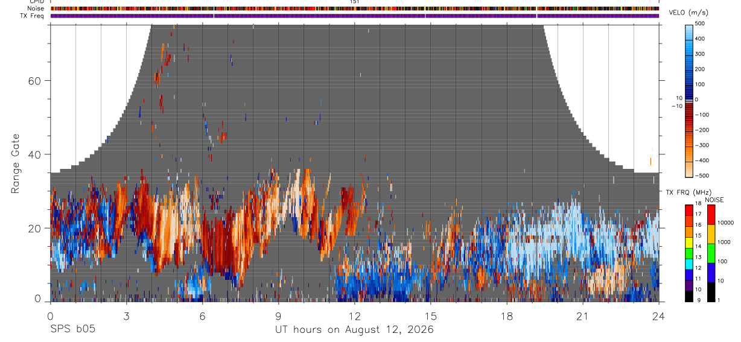Select hour 12 tick label on time axis
741x342 pixels.
point(354,315)
